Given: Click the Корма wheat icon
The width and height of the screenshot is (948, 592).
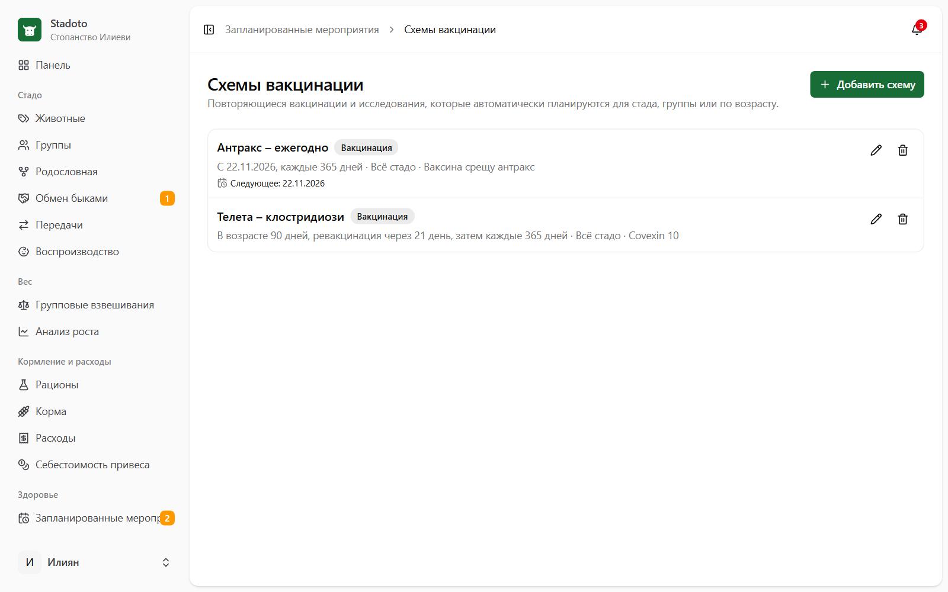Looking at the screenshot, I should (x=24, y=411).
